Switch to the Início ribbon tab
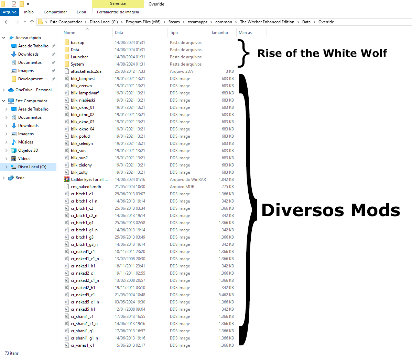Viewport: 412px width, 357px height. (x=29, y=12)
